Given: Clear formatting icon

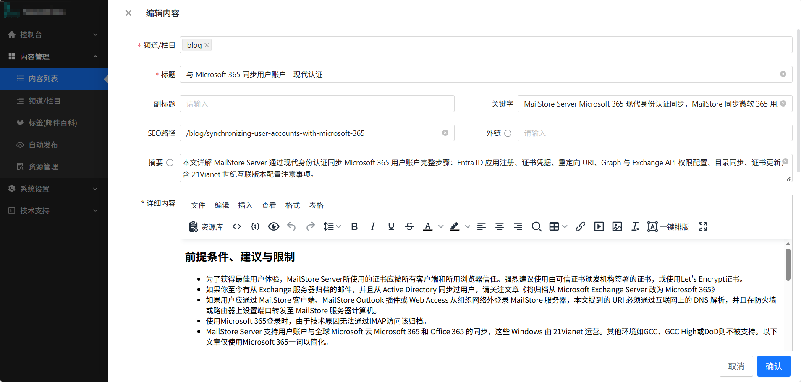Looking at the screenshot, I should (636, 227).
